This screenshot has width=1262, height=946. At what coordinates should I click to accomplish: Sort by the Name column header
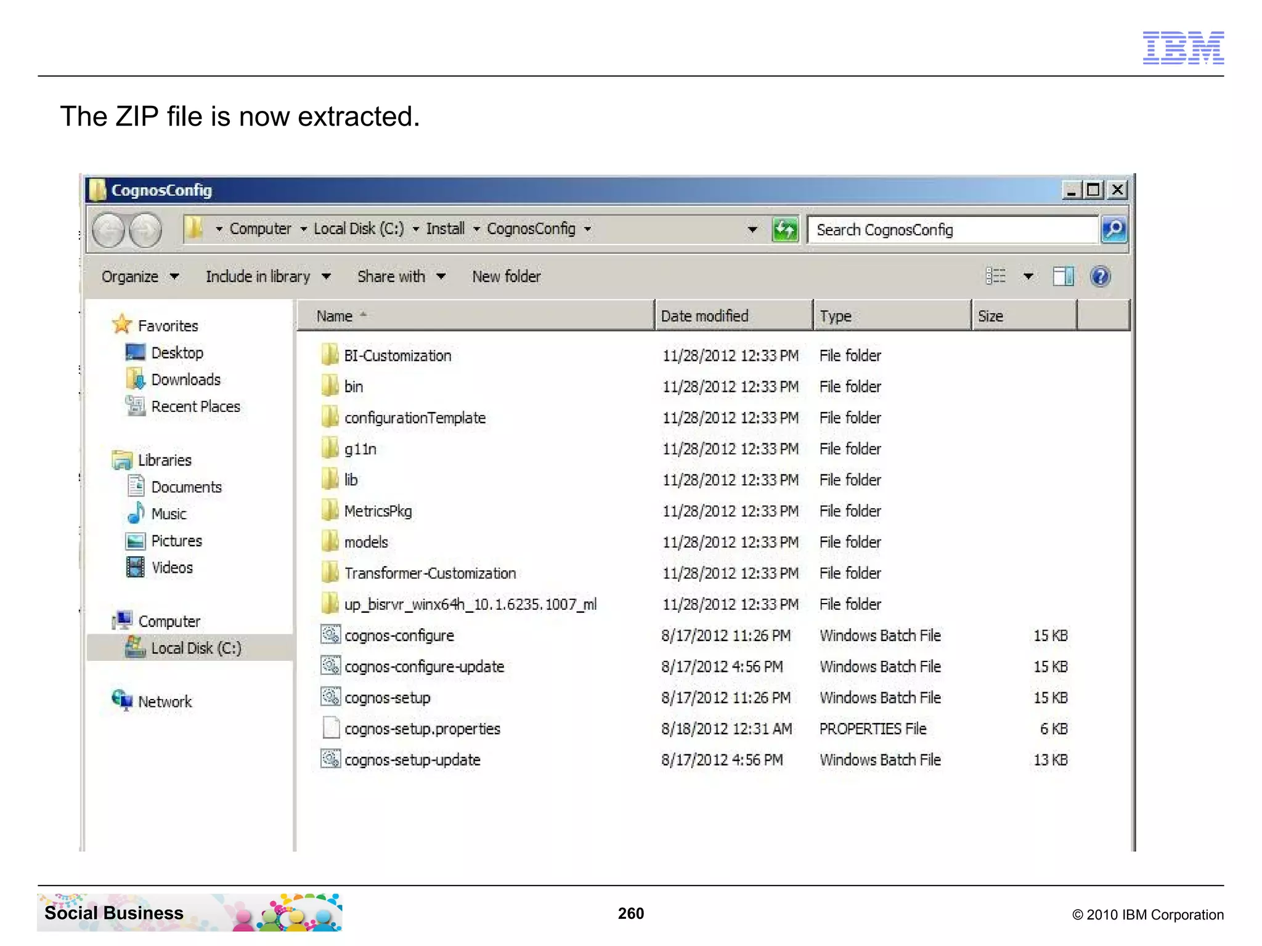pos(476,316)
